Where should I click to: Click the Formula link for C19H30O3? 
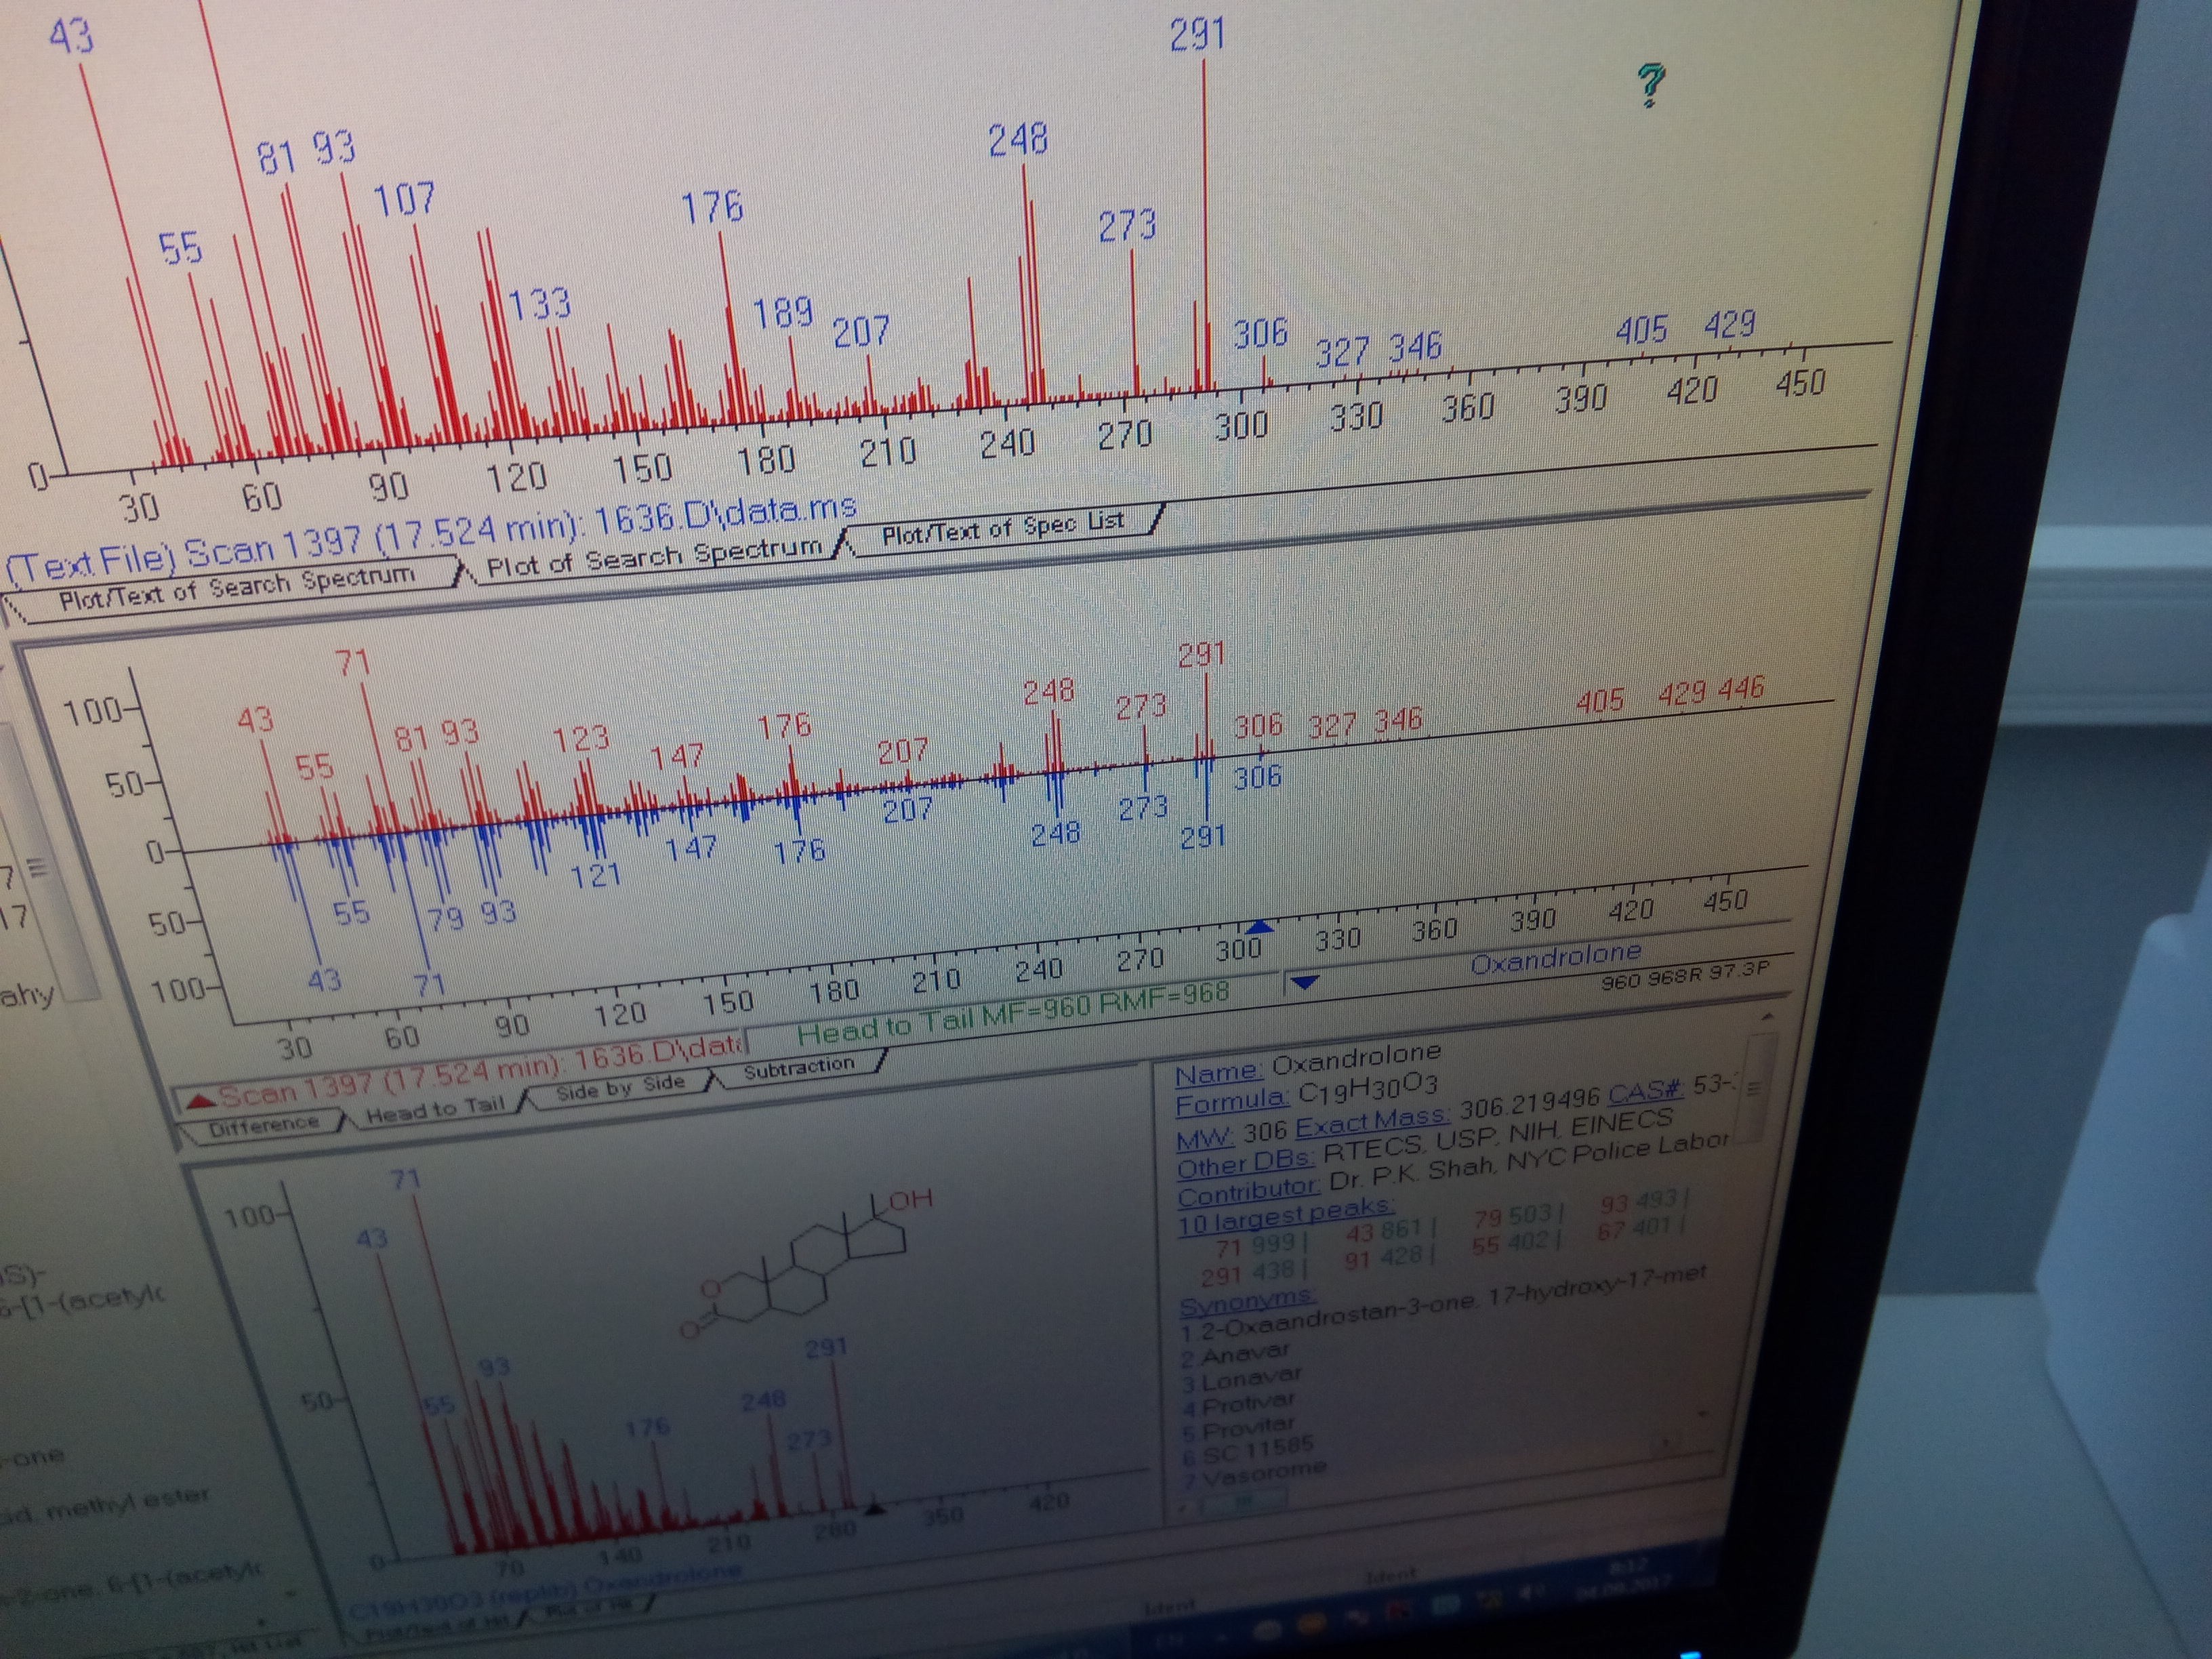click(x=1230, y=1102)
